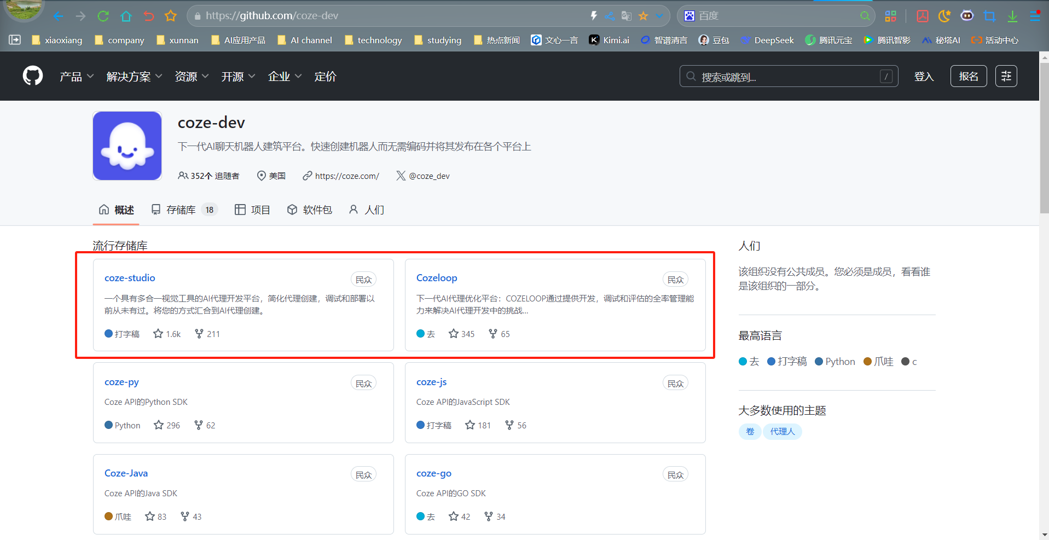Click the 登入 sign in link

coord(924,77)
